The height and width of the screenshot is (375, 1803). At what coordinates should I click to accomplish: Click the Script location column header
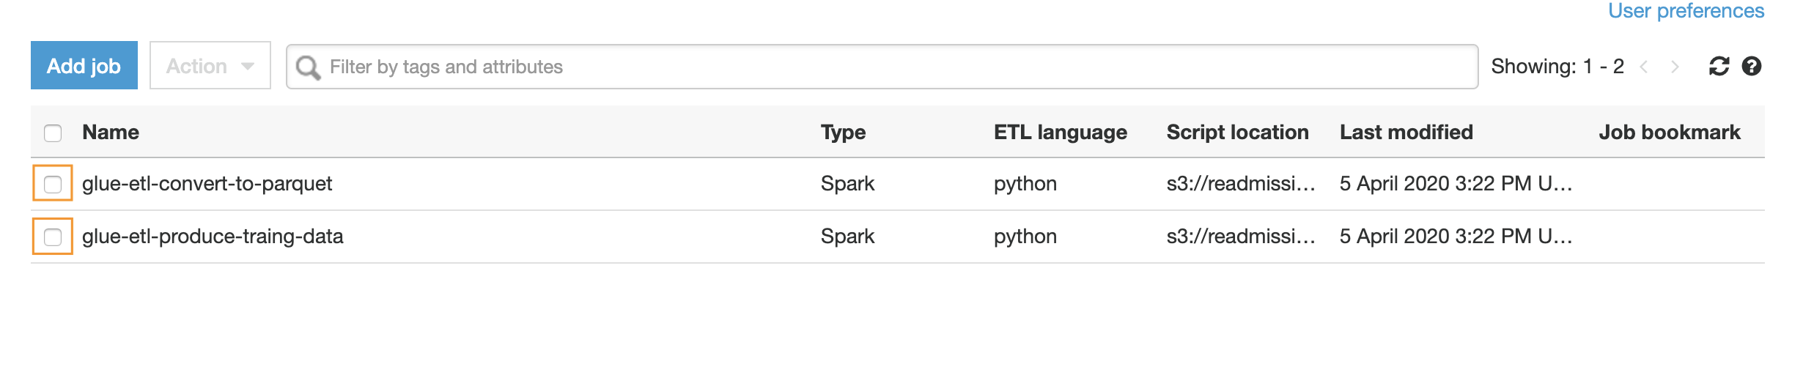[1238, 133]
